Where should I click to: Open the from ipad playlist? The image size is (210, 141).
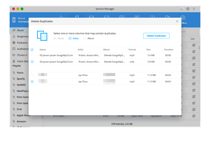[x=20, y=103]
